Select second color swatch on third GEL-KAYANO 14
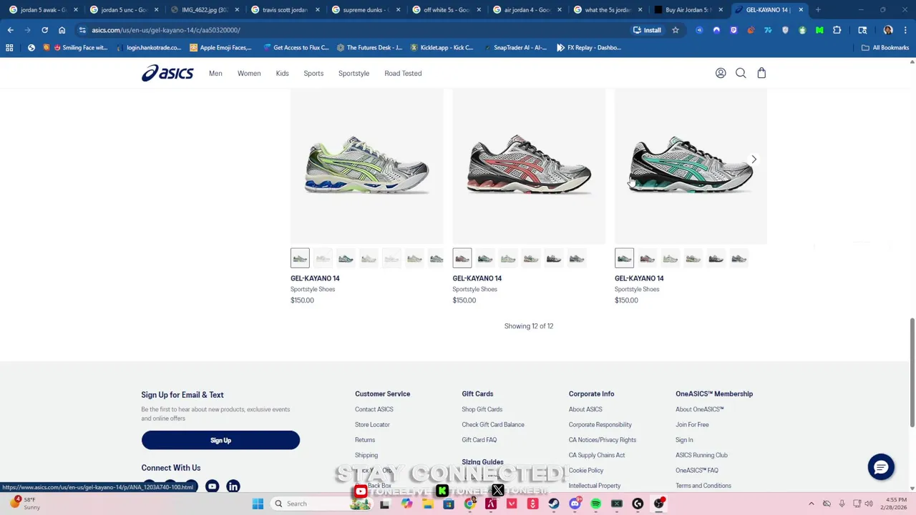The width and height of the screenshot is (916, 515). 647,258
